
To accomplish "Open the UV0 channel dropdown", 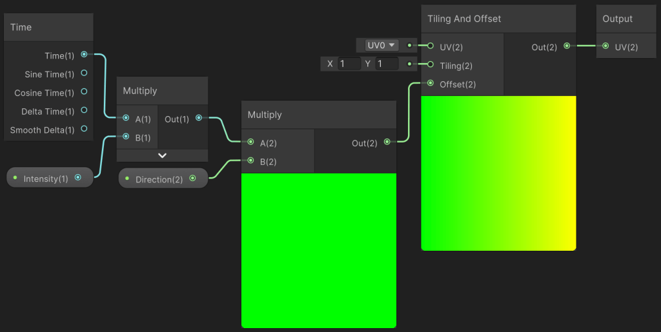I will click(381, 45).
